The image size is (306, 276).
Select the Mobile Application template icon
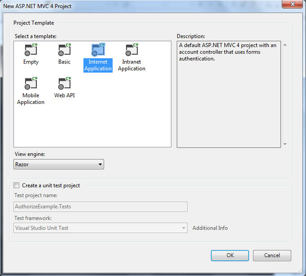pyautogui.click(x=31, y=83)
